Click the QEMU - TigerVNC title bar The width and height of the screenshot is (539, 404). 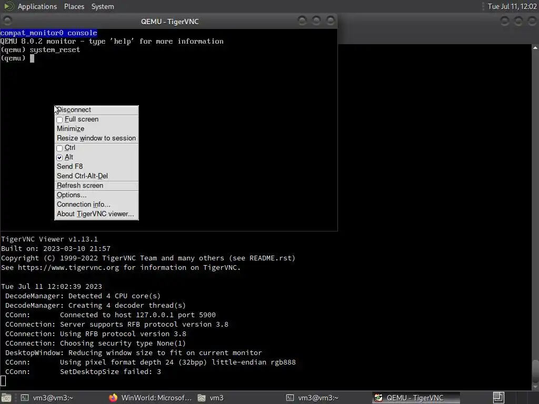click(169, 22)
